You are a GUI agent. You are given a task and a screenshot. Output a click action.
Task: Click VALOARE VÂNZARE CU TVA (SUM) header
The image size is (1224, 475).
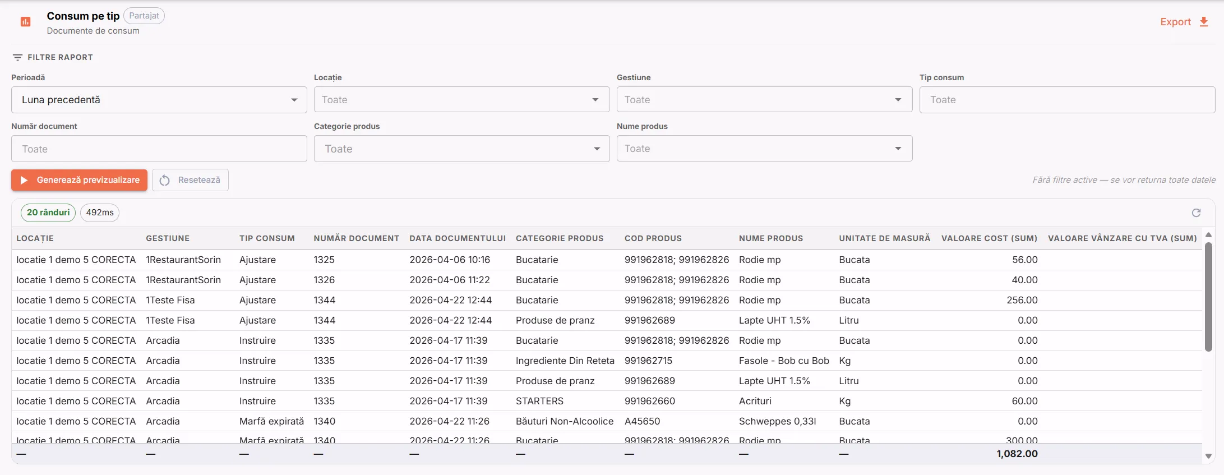tap(1123, 238)
